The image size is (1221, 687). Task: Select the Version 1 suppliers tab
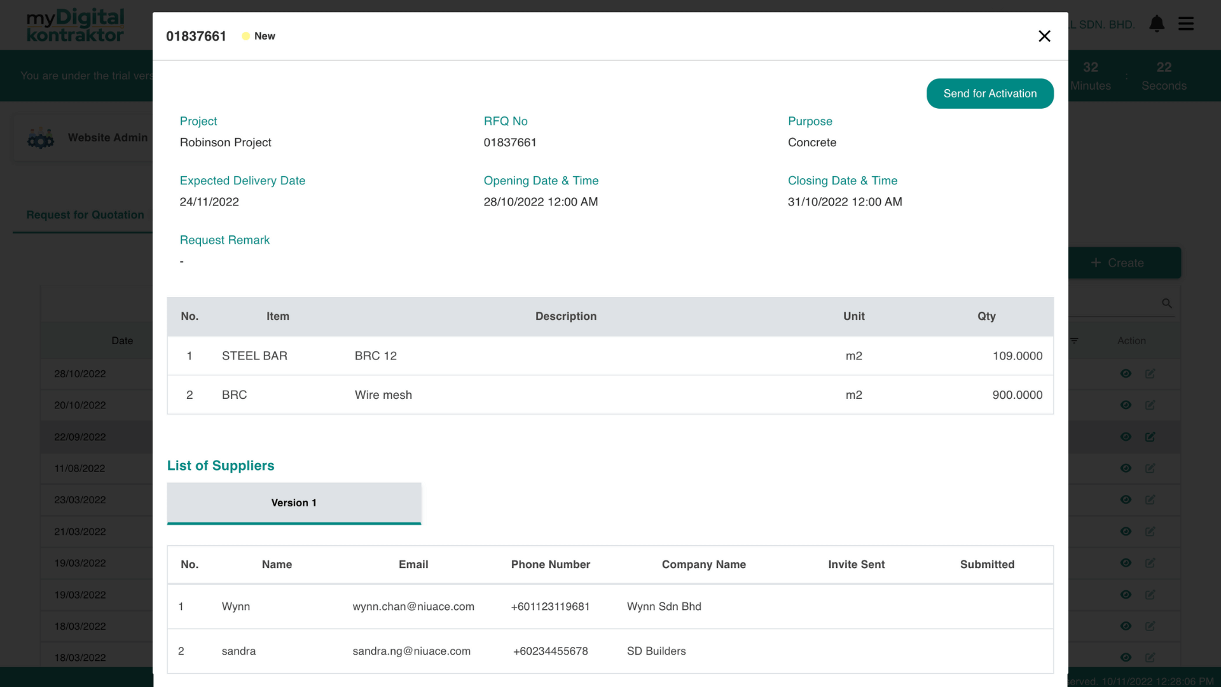(294, 503)
